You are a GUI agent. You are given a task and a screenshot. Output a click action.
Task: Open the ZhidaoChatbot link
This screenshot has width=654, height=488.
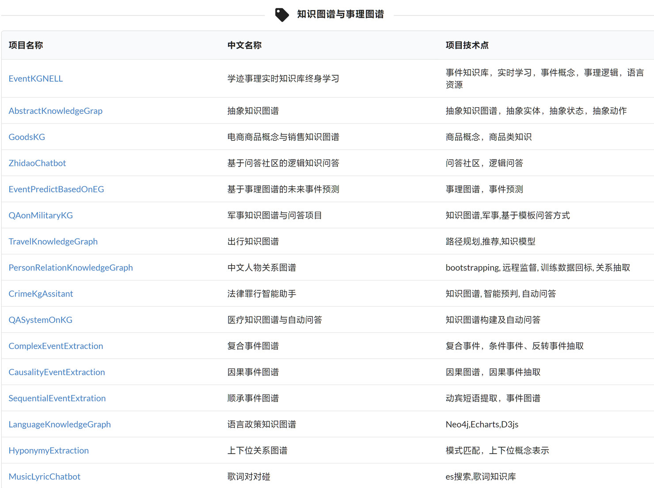[37, 163]
